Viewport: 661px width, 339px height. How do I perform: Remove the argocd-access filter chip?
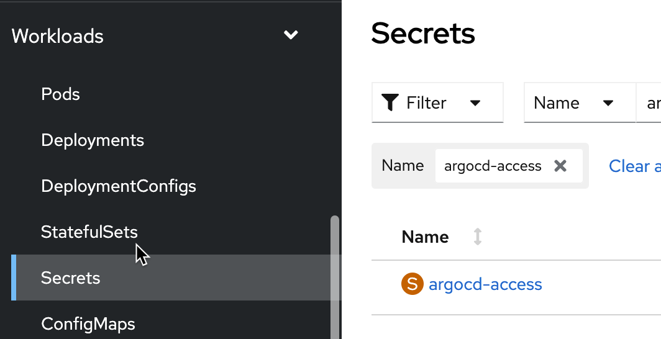pos(560,166)
